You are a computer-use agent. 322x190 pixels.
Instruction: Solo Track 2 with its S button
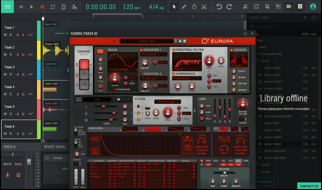click(11, 55)
